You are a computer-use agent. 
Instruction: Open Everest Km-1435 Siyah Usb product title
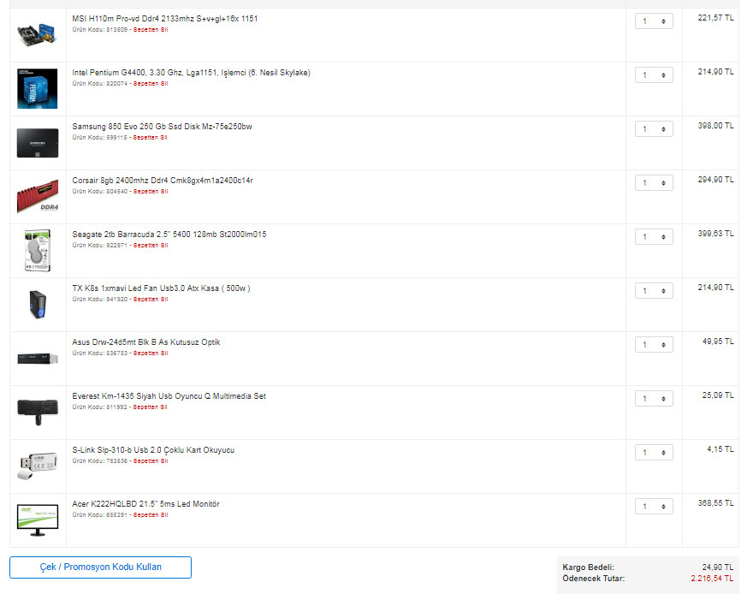click(x=169, y=396)
